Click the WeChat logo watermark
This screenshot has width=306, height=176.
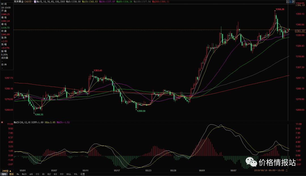[251, 162]
